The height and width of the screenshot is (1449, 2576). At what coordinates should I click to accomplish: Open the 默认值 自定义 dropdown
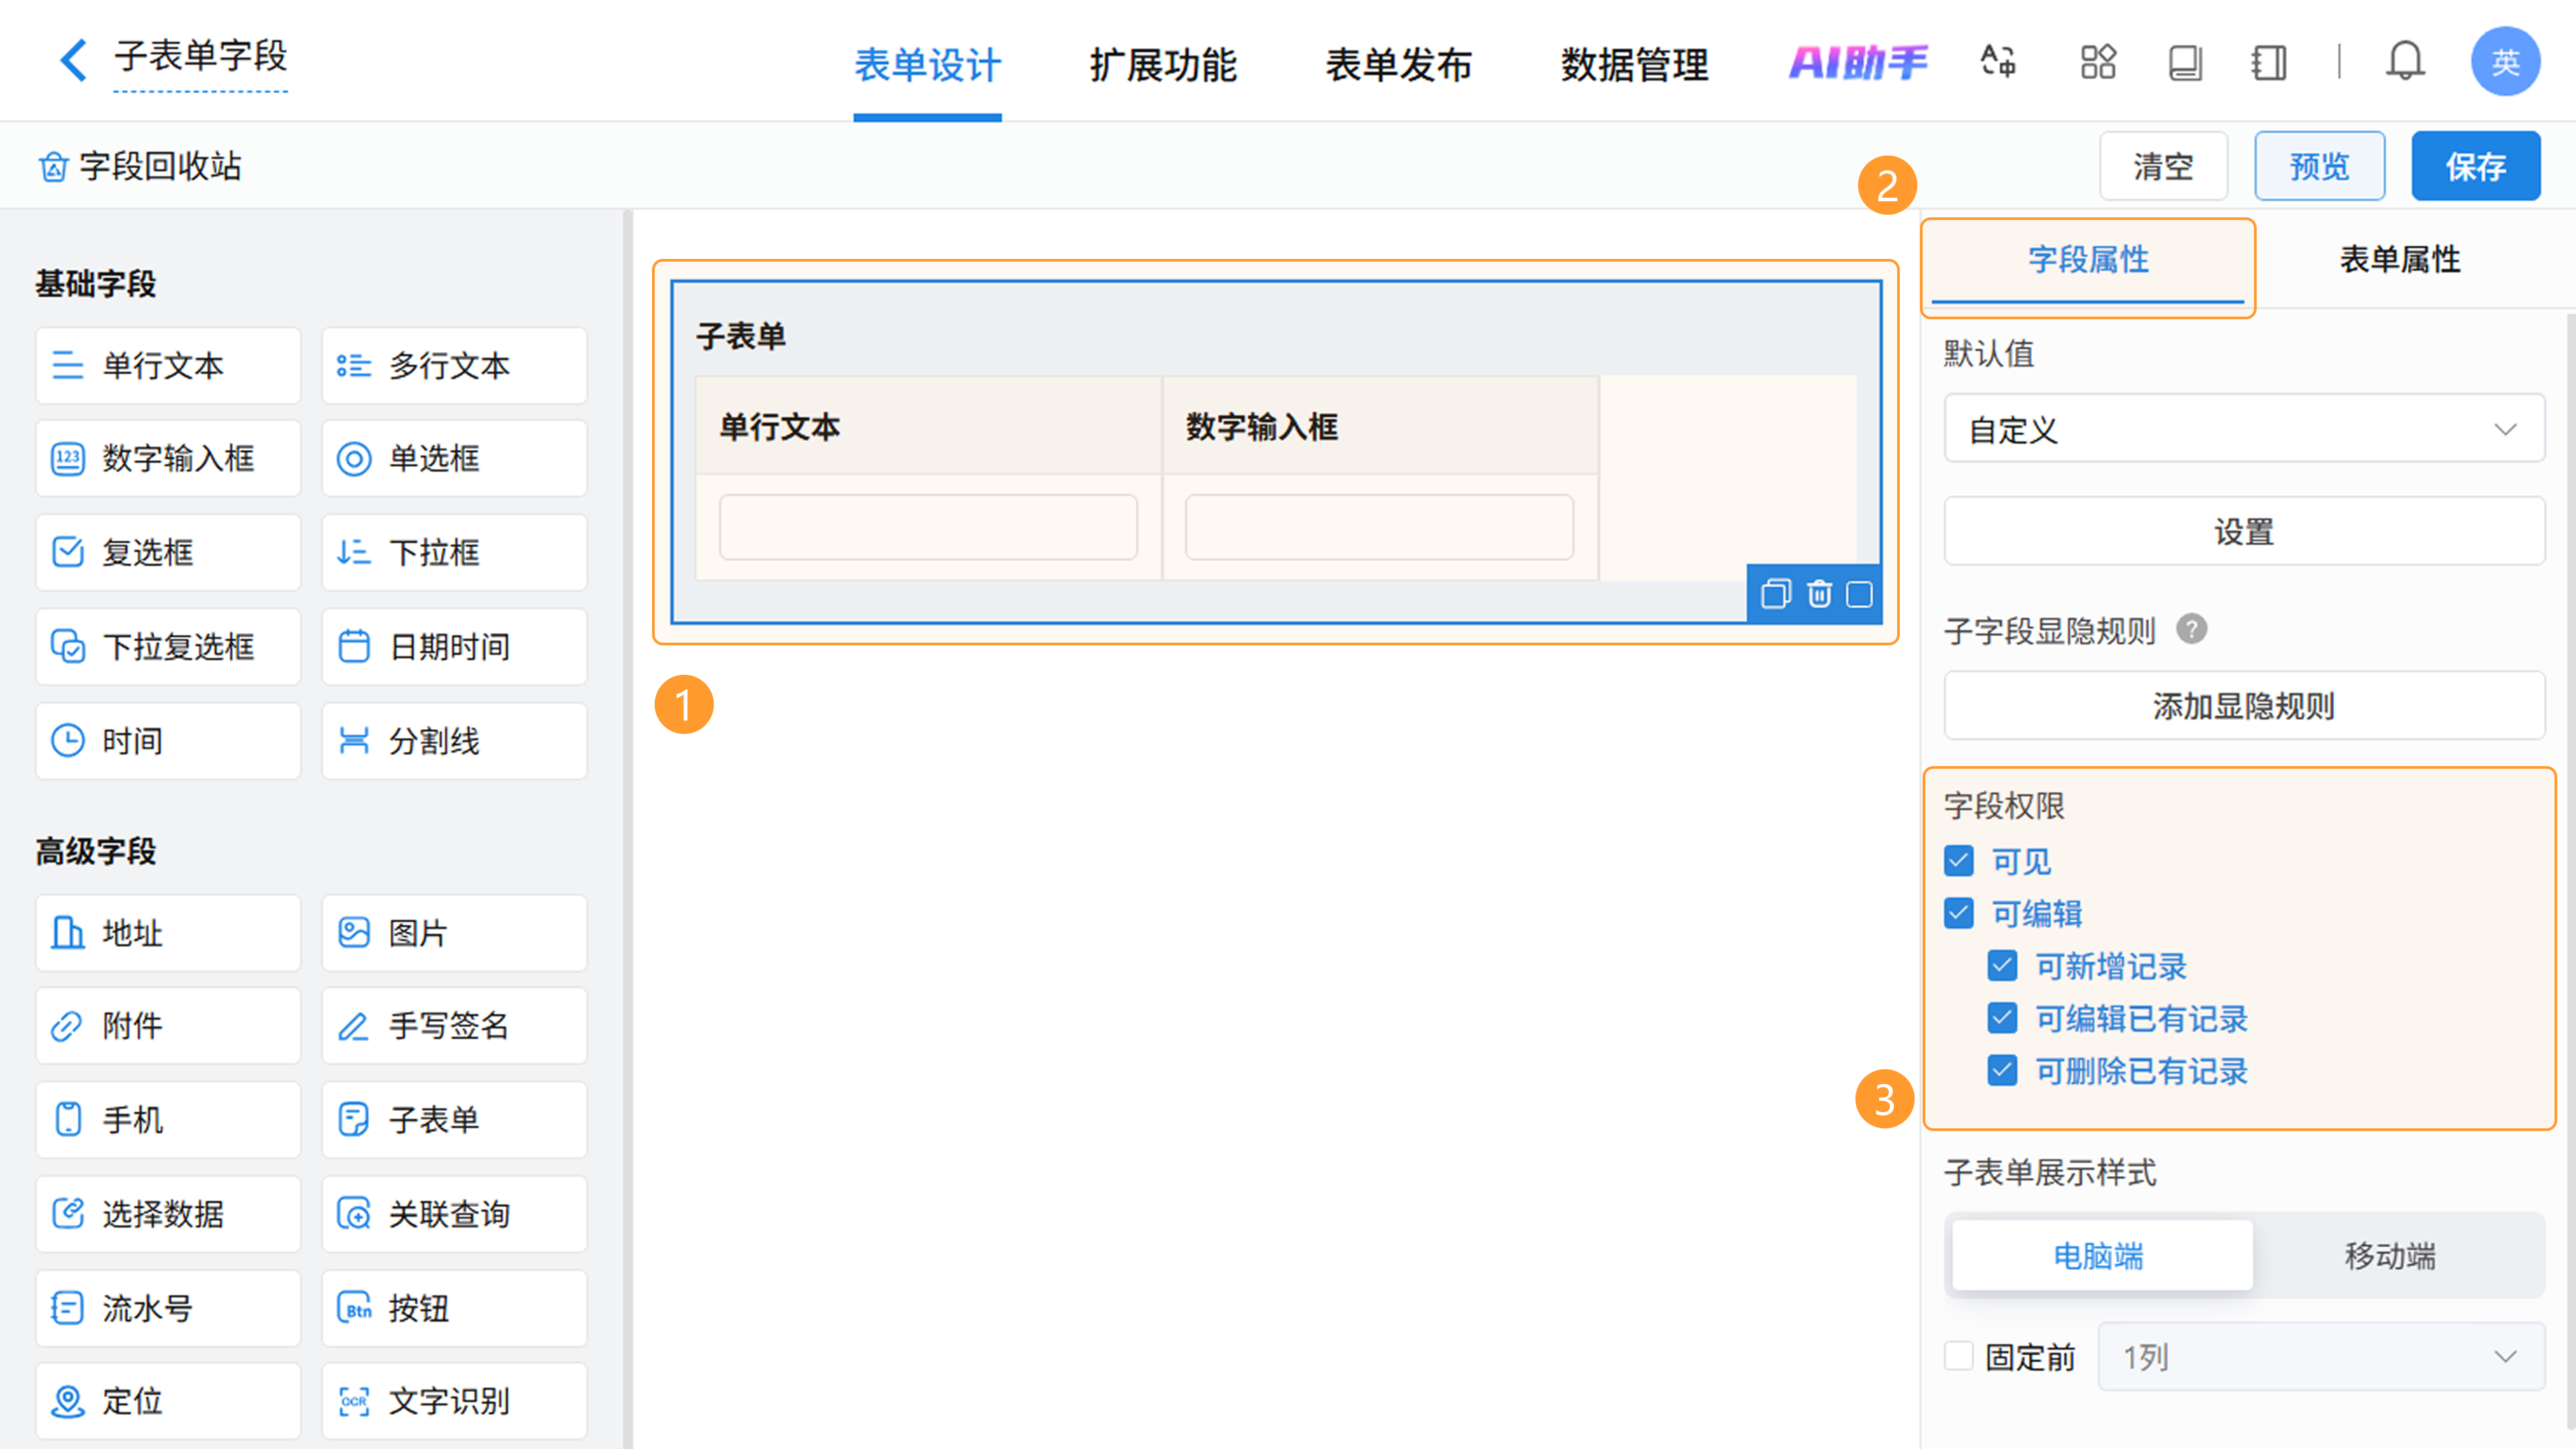2243,429
